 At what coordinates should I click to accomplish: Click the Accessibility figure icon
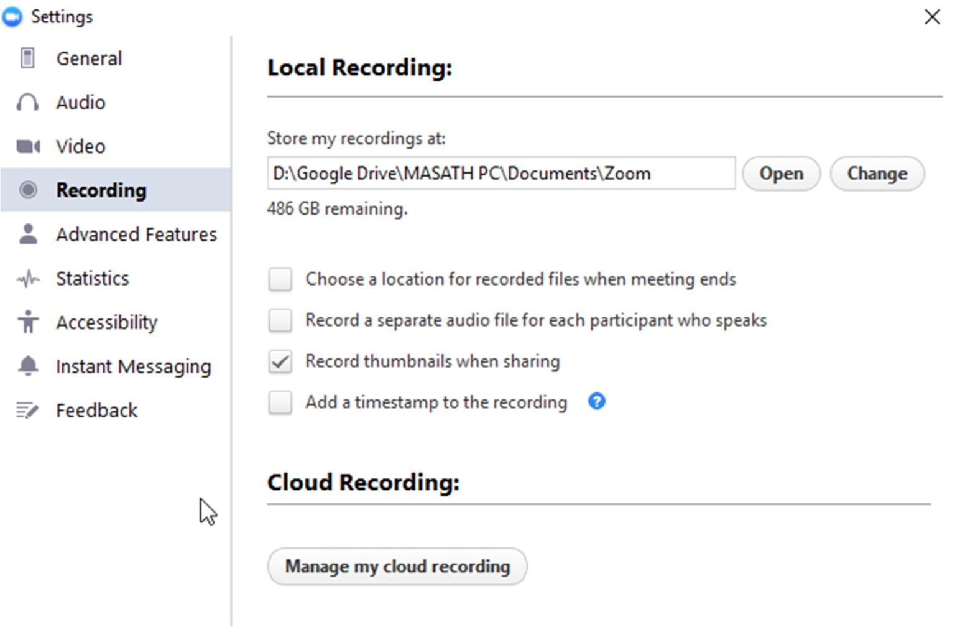pos(26,322)
